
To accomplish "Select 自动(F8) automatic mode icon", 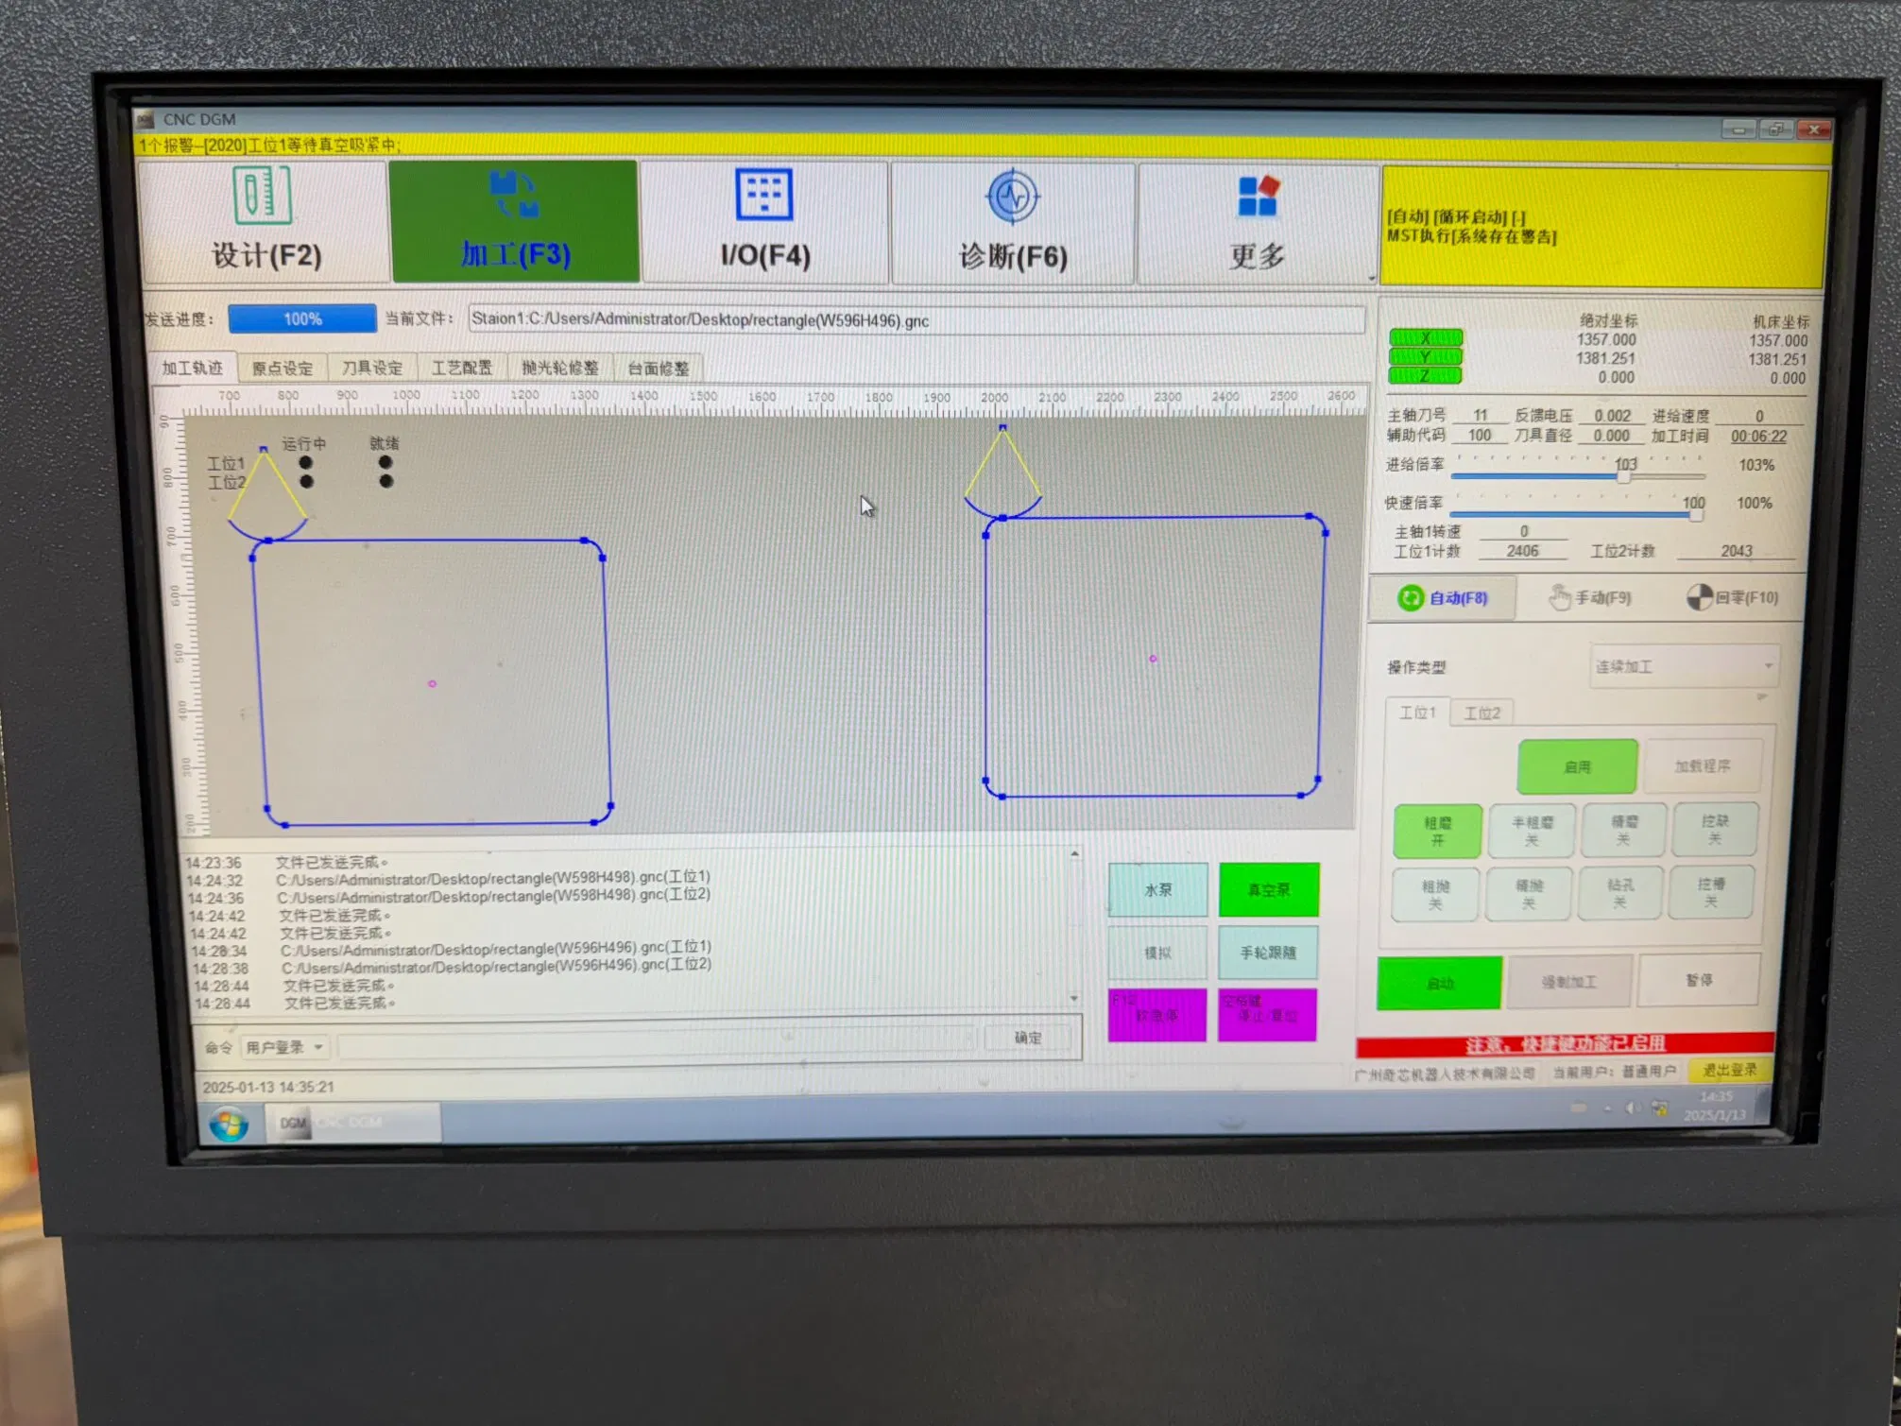I will pos(1410,597).
